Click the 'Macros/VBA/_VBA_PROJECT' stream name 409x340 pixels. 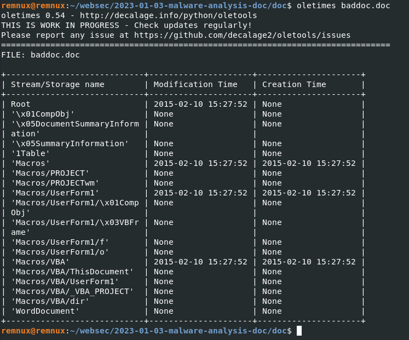tap(72, 291)
